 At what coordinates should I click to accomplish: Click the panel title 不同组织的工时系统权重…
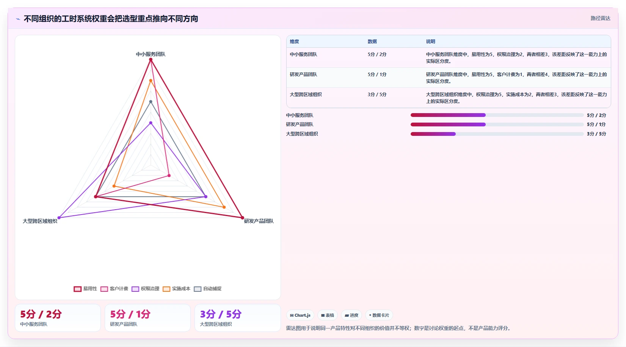click(111, 19)
